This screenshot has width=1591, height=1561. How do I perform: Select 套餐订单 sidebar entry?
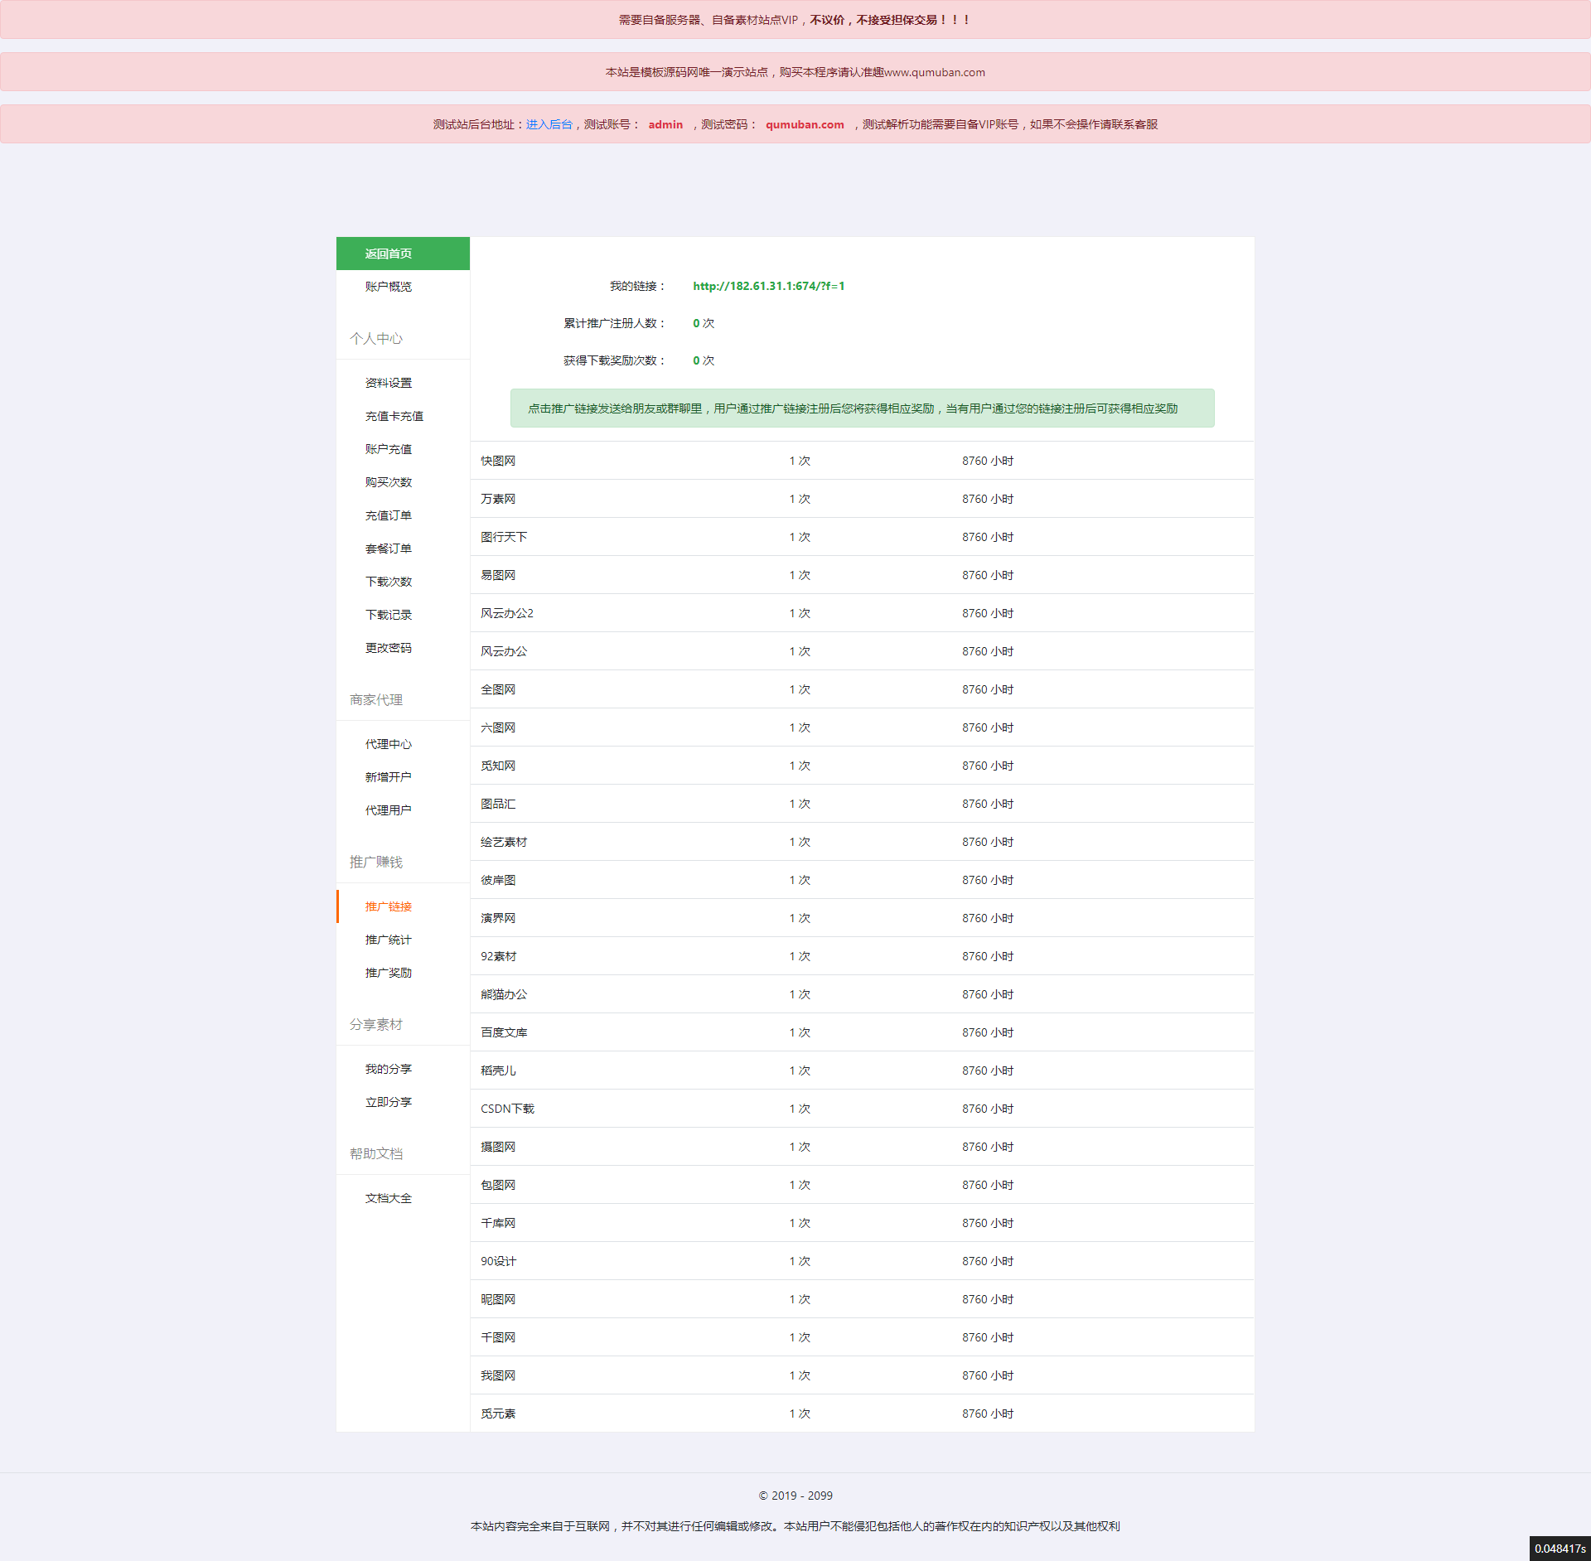(x=388, y=549)
